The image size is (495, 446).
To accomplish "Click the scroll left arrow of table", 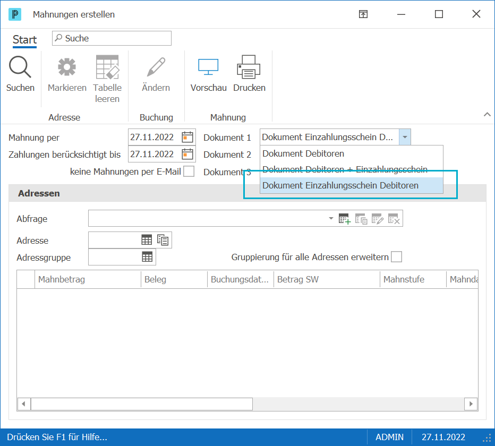I will point(24,404).
